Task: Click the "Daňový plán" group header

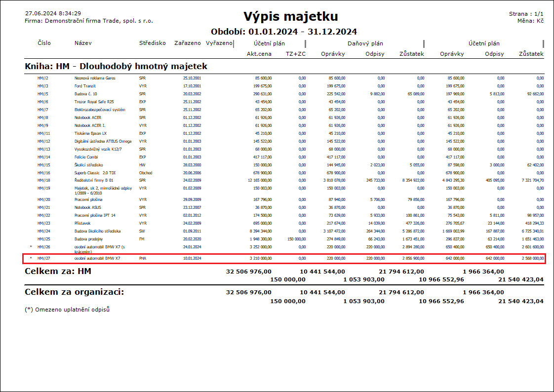Action: tap(365, 43)
